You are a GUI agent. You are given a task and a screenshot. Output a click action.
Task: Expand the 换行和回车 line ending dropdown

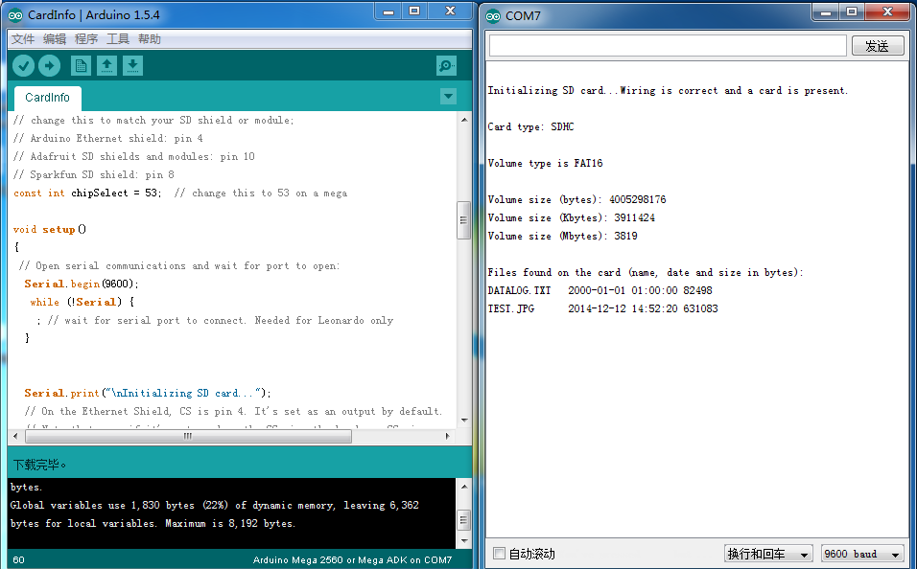[768, 554]
